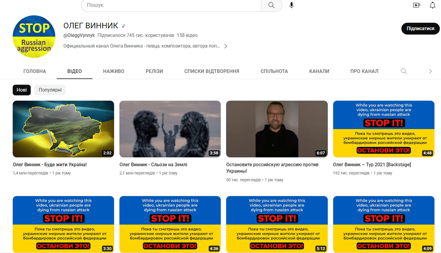Viewport: 441px width, 253px height.
Task: Open title Остановите российскую агрессию против Украины!
Action: pyautogui.click(x=272, y=168)
